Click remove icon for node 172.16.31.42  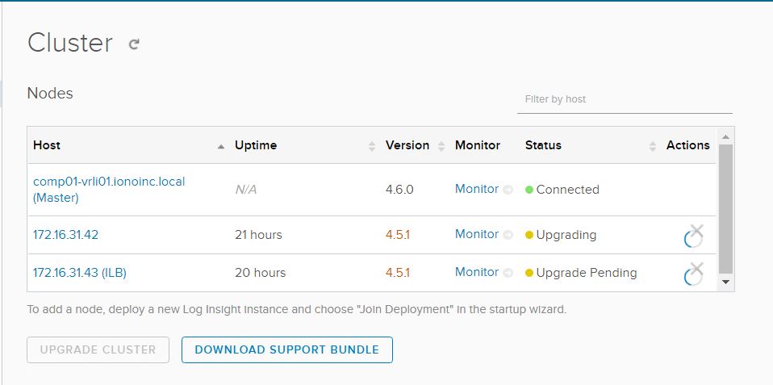tap(697, 232)
